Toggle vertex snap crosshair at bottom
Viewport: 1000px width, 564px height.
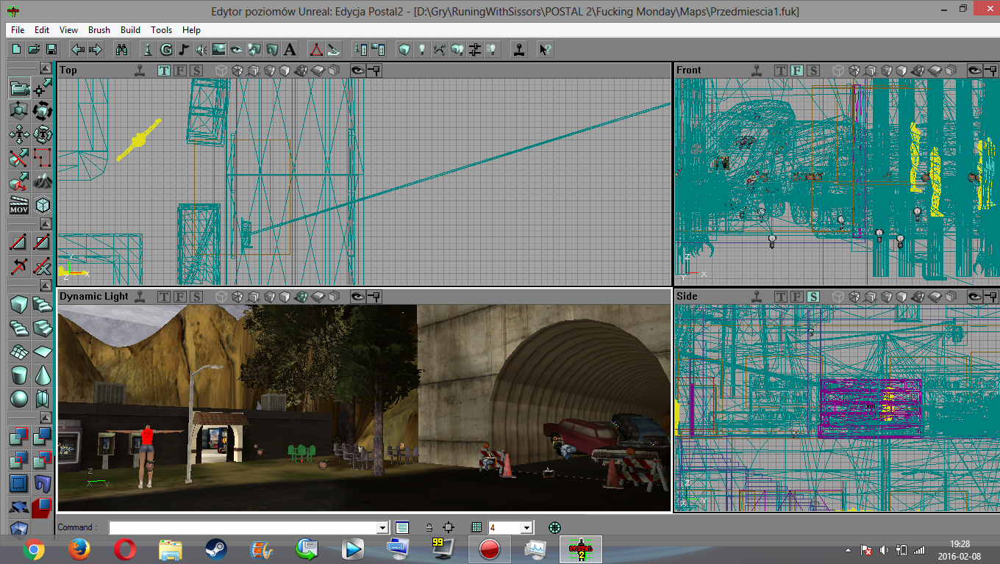point(449,527)
